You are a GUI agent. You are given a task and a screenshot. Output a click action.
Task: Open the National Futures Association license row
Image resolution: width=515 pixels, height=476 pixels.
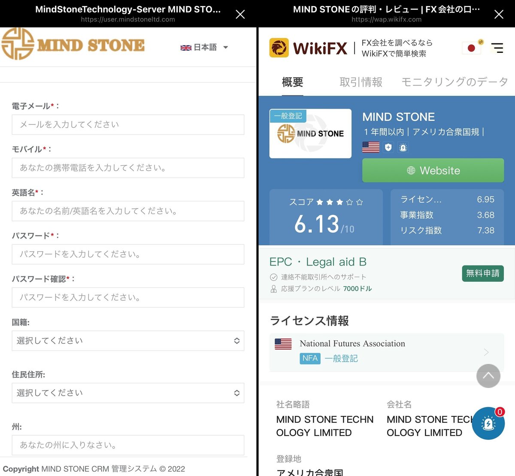387,352
